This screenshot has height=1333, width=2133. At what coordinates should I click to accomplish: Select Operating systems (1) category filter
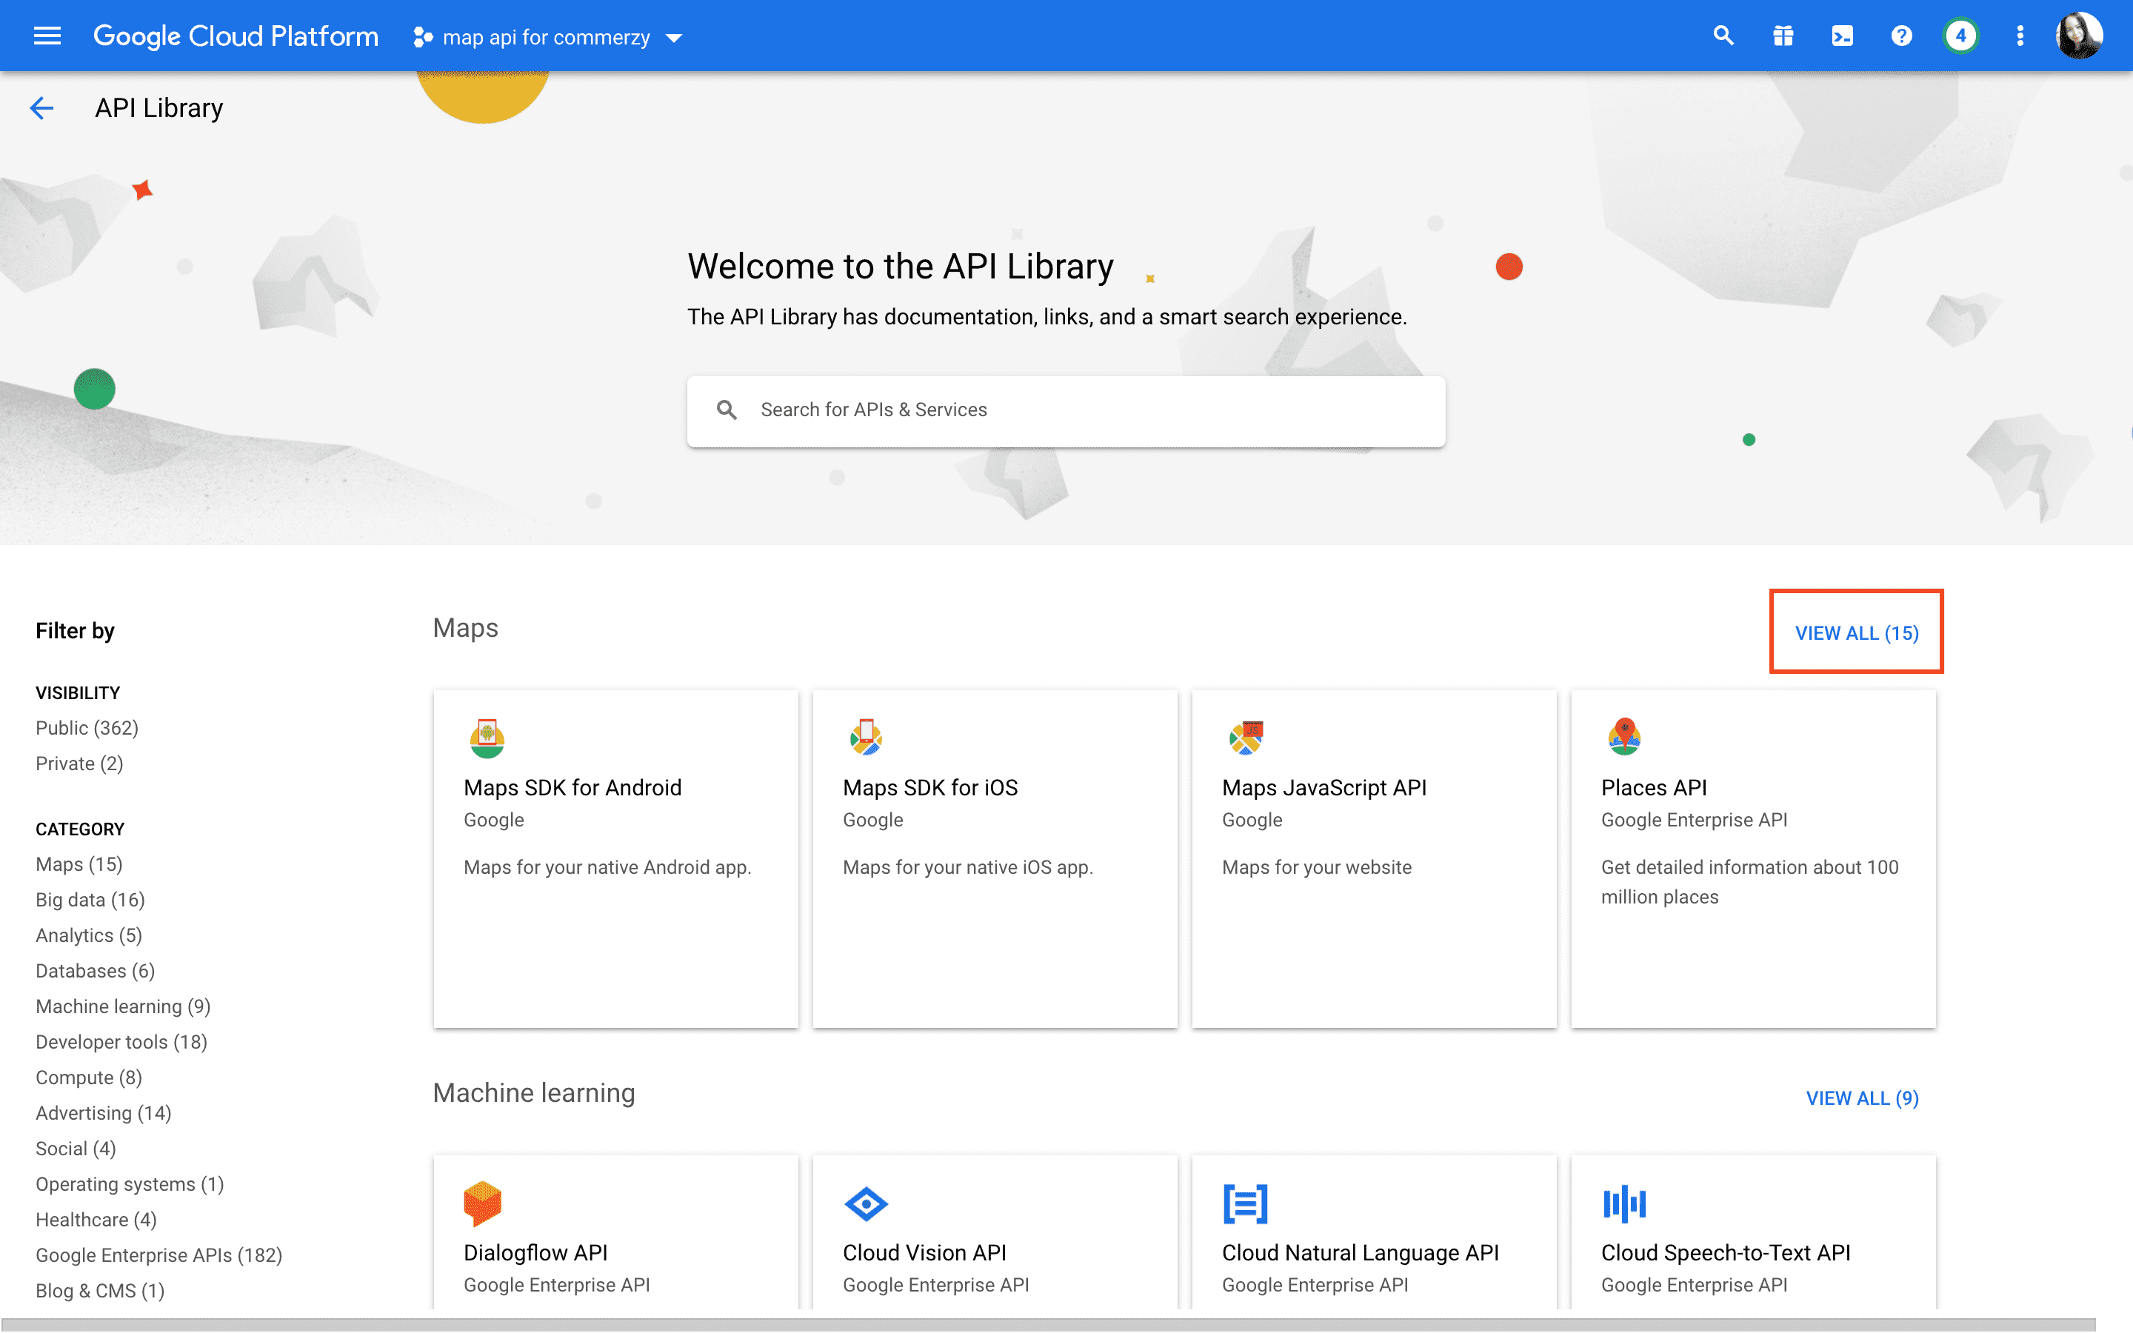(130, 1184)
